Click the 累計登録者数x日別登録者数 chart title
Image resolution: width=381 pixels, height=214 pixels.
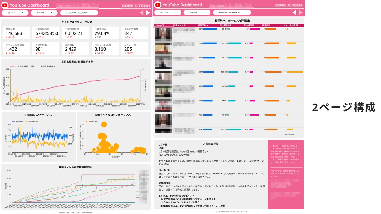coord(77,61)
